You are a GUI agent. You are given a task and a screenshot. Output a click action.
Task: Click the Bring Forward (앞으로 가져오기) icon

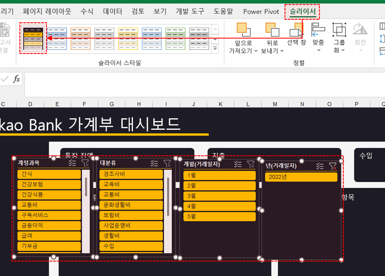(x=243, y=30)
